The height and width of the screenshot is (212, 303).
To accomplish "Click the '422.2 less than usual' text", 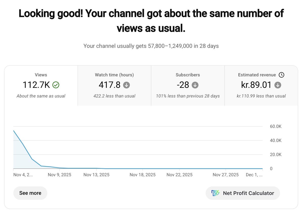I will (x=114, y=96).
